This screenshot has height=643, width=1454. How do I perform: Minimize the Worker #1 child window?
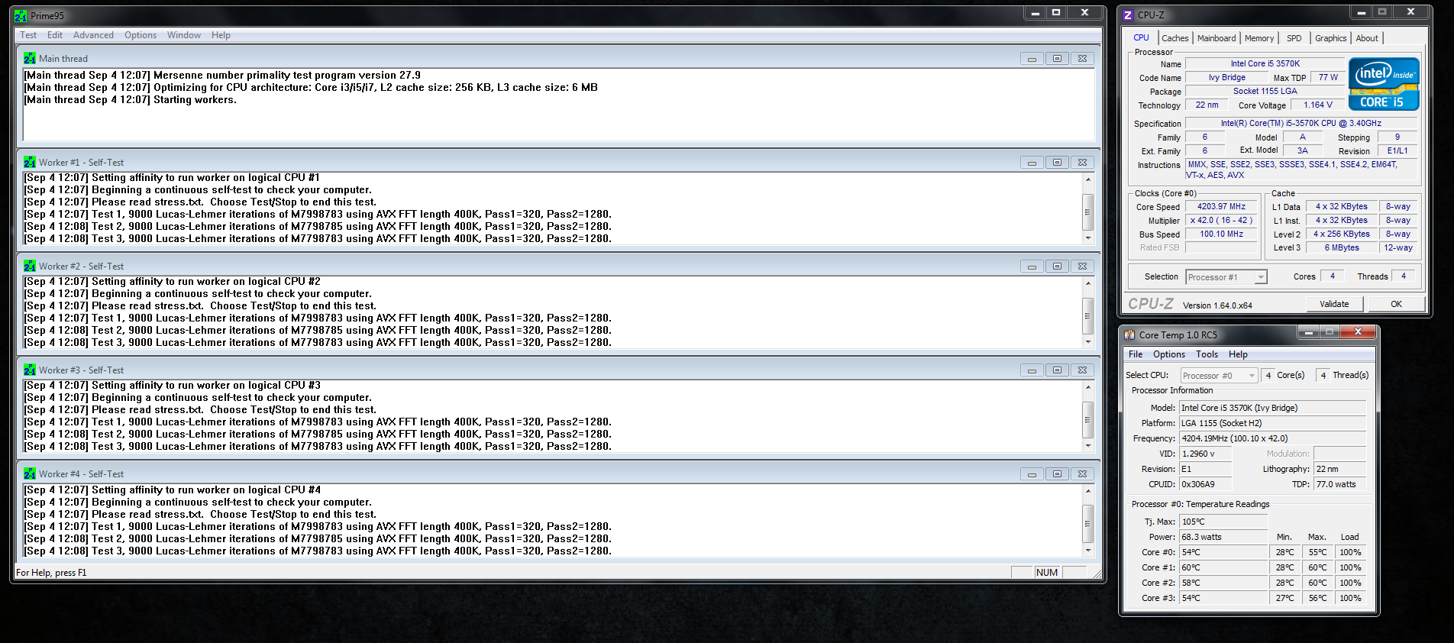click(1032, 163)
